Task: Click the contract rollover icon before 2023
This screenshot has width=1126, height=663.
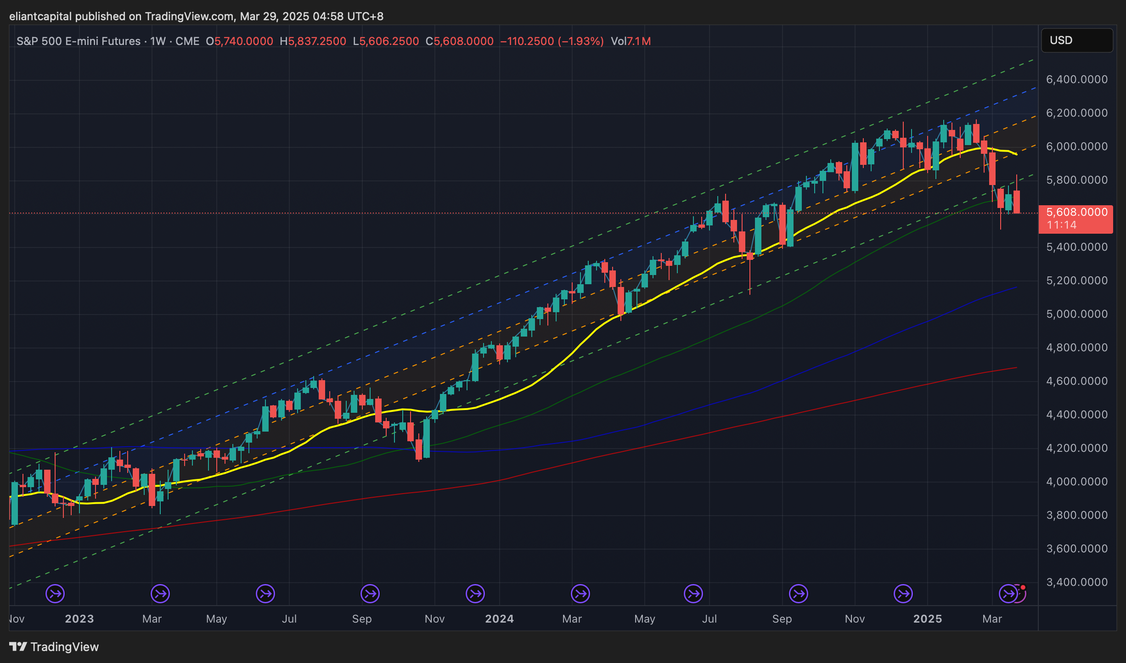Action: pyautogui.click(x=55, y=594)
